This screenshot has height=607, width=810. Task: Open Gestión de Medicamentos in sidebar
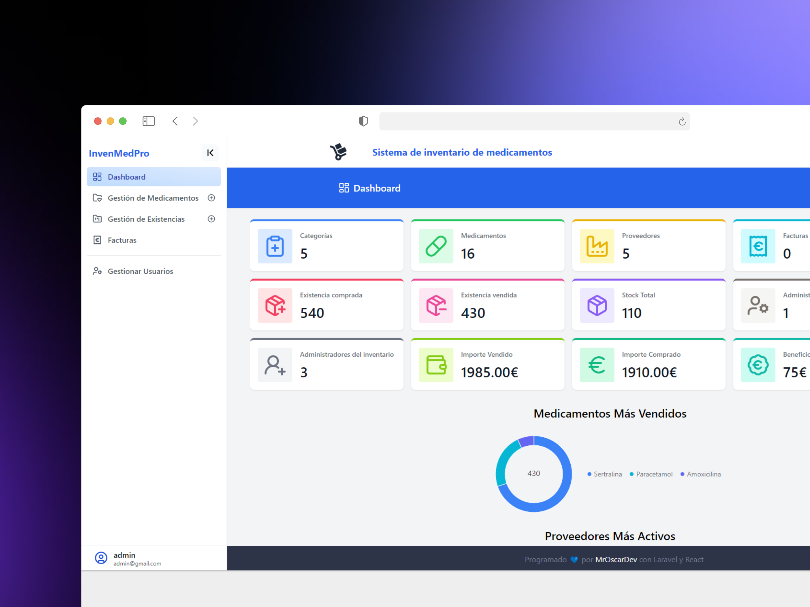tap(153, 198)
